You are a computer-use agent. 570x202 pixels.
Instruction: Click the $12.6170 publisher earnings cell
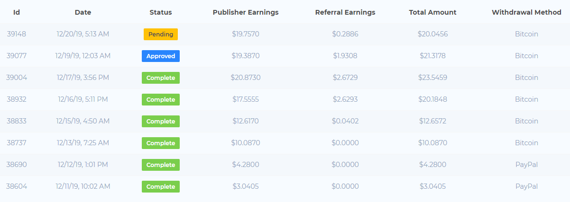tap(246, 121)
